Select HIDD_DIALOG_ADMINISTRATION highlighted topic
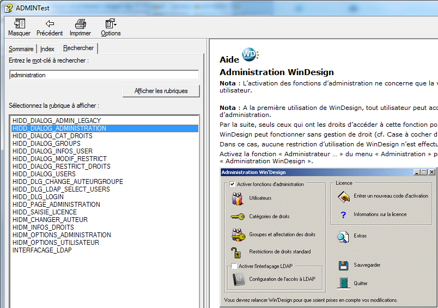The image size is (438, 308). [x=105, y=128]
